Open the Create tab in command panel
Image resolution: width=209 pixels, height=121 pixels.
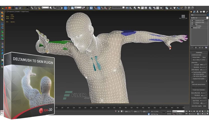pyautogui.click(x=191, y=12)
